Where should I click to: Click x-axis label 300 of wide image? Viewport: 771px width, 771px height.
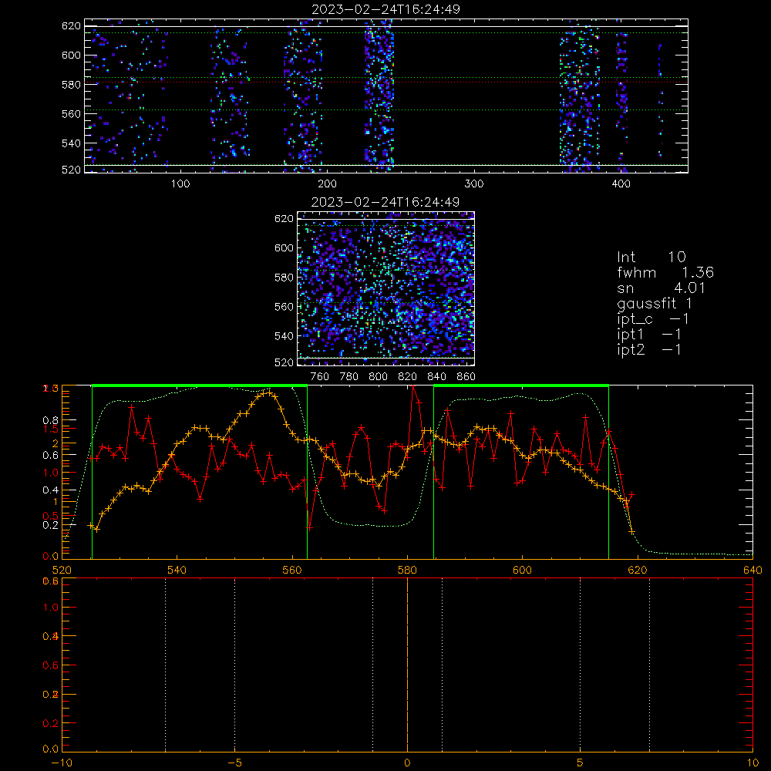coord(474,184)
